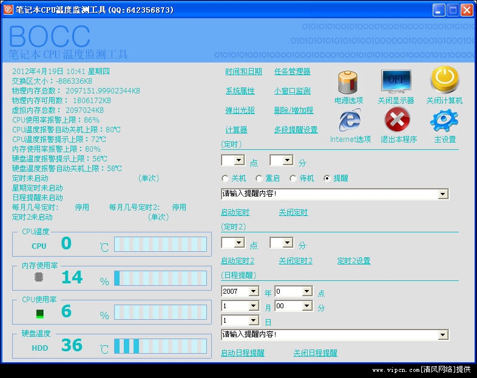Click the yellow power 关闭计算机 icon
Image resolution: width=477 pixels, height=378 pixels.
coord(444,80)
